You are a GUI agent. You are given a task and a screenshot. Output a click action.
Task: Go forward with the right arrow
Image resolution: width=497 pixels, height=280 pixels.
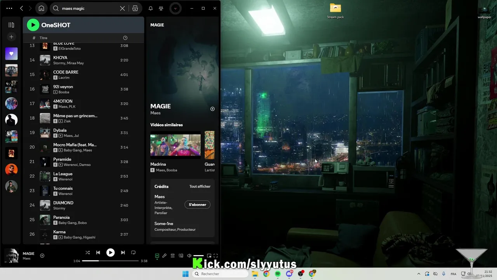(30, 8)
